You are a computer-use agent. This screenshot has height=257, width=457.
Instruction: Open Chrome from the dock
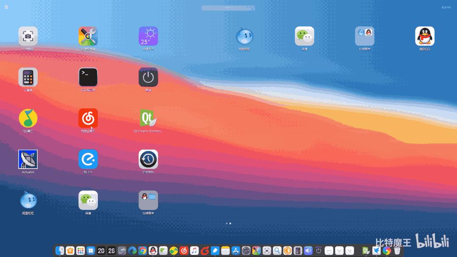pyautogui.click(x=143, y=251)
